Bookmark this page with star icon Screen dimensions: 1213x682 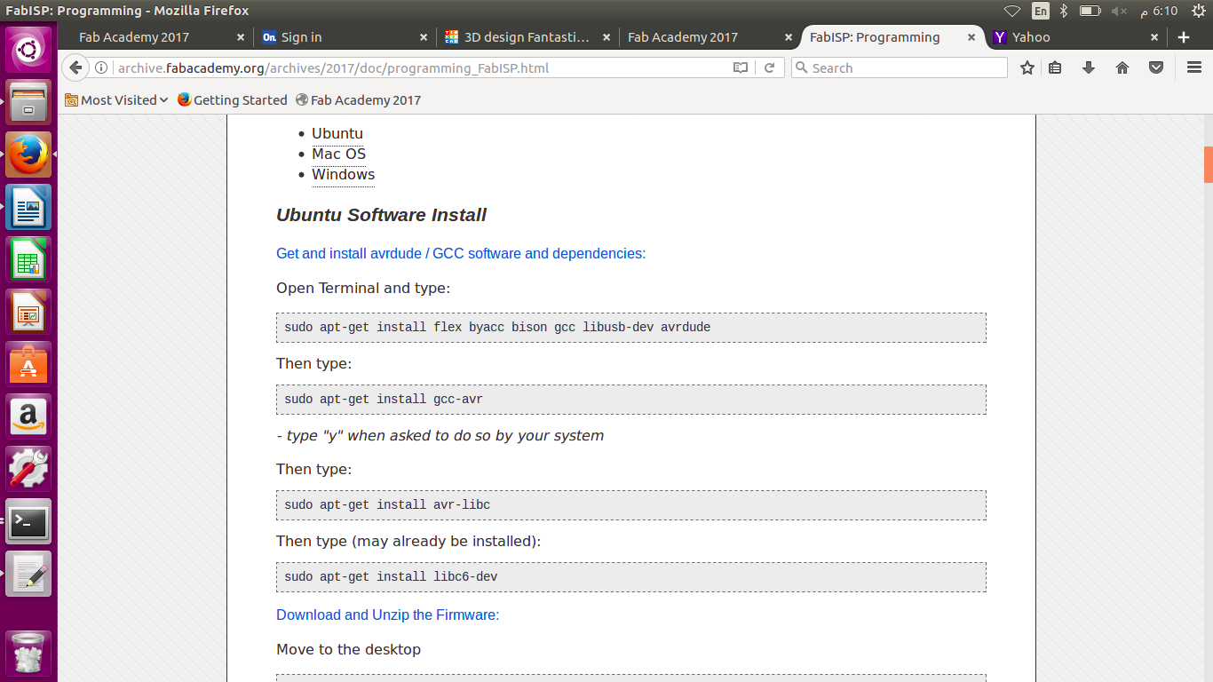[x=1027, y=68]
